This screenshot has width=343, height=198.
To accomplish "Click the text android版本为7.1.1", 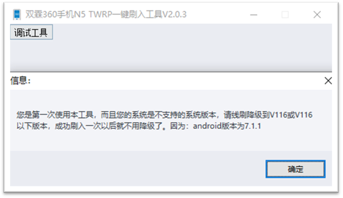I will click(x=227, y=126).
